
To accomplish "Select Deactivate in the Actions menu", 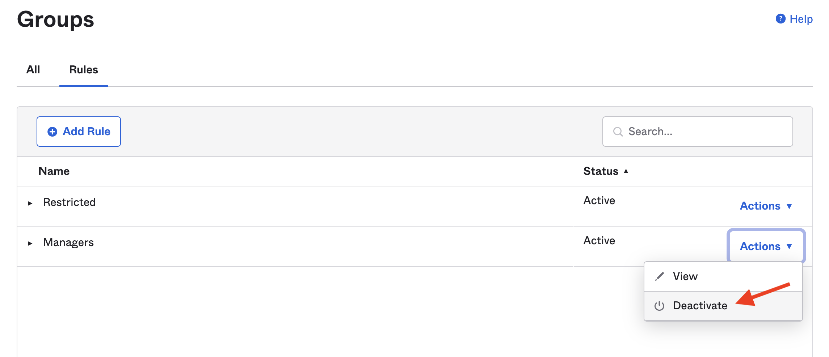I will [x=700, y=306].
